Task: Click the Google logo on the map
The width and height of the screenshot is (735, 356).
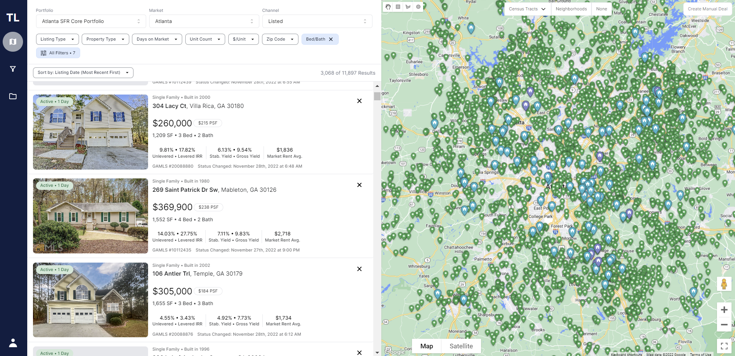Action: pos(395,351)
